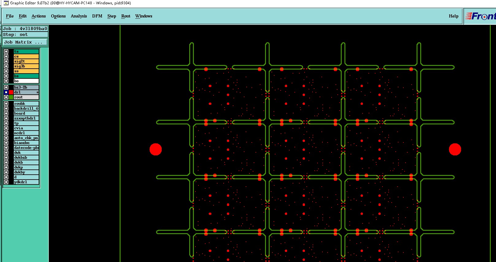Toggle the board layer checkbox
This screenshot has width=496, height=262.
pos(6,113)
